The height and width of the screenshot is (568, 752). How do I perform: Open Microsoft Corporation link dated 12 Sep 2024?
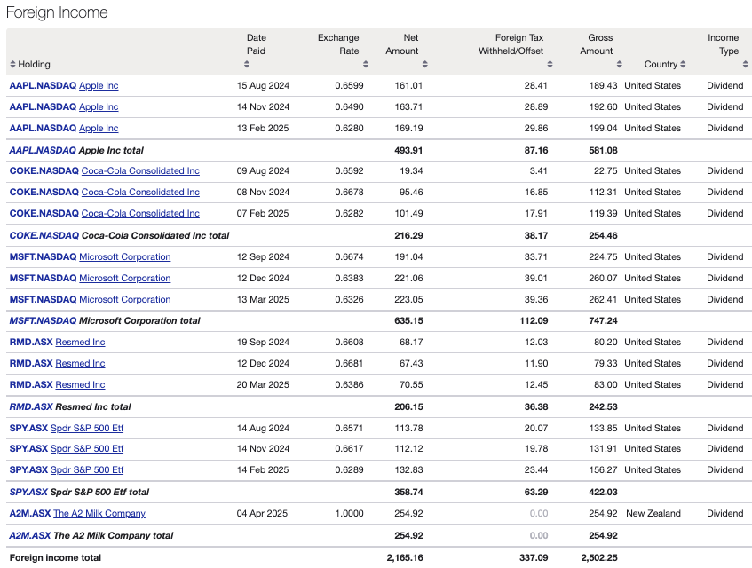(124, 256)
